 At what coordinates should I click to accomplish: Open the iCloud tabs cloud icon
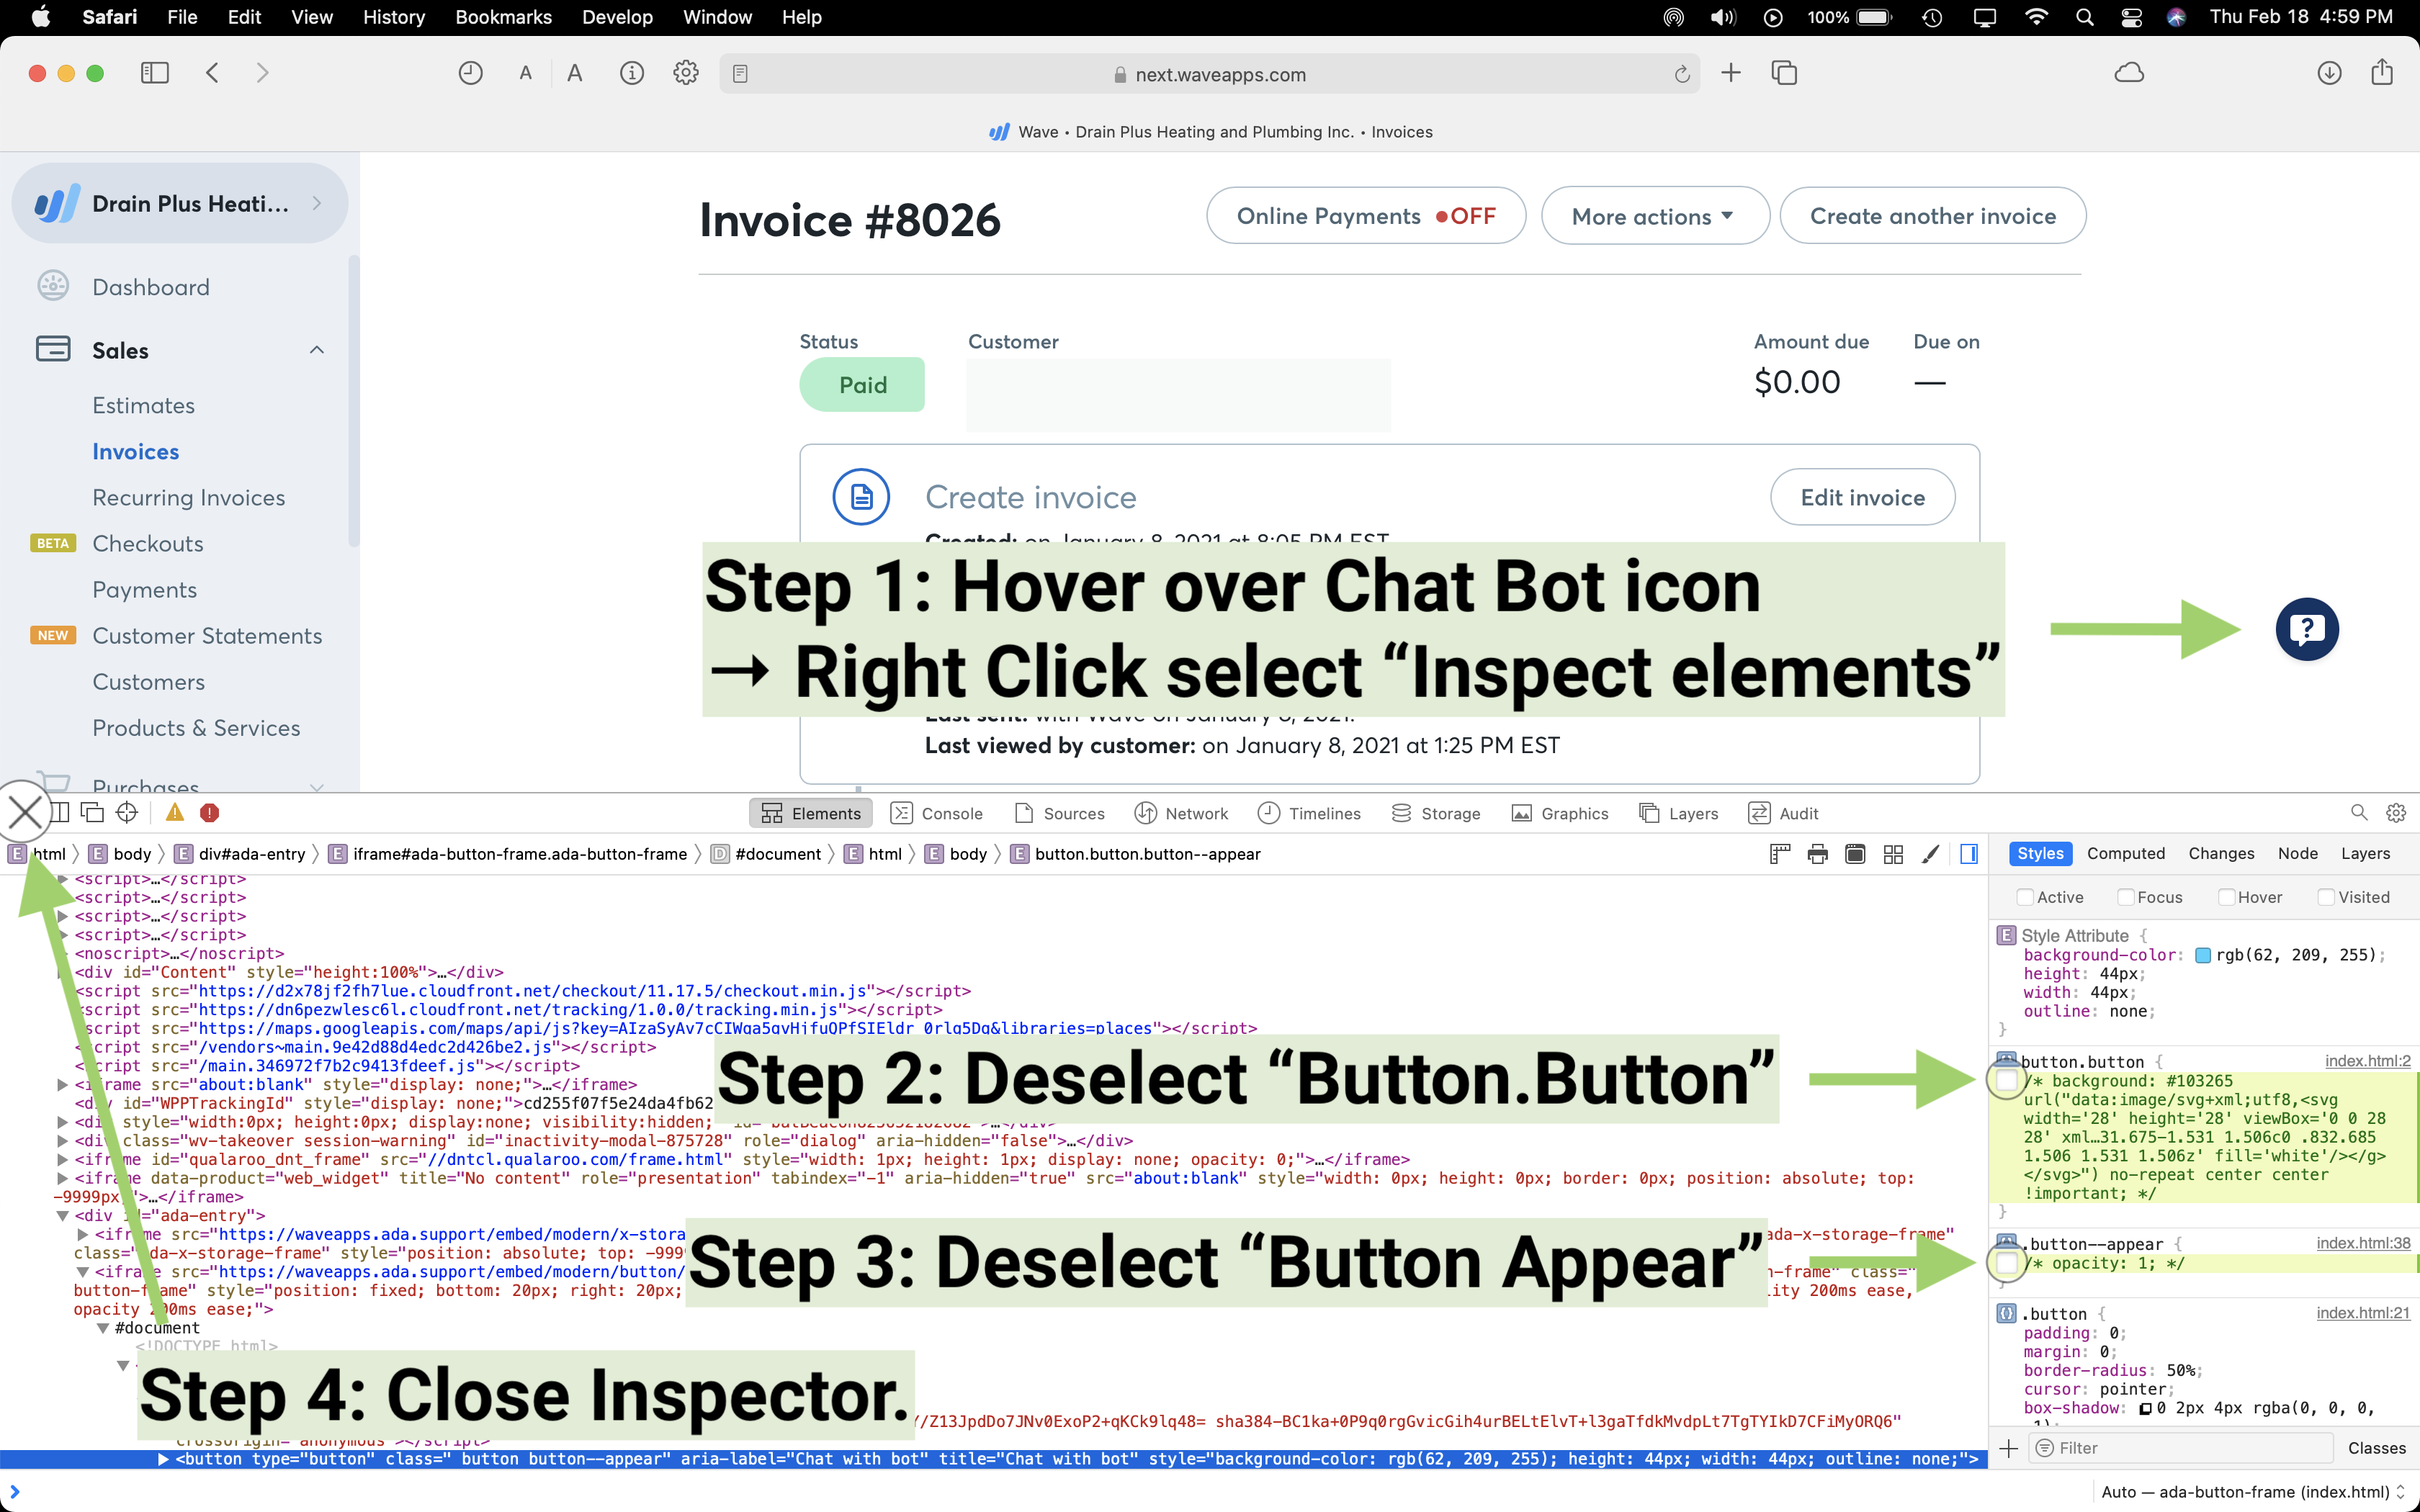2129,73
